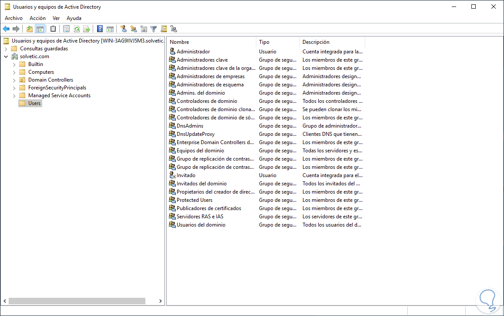The height and width of the screenshot is (316, 504).
Task: Click the tree pane horizontal scrollbar thumb
Action: [x=77, y=301]
